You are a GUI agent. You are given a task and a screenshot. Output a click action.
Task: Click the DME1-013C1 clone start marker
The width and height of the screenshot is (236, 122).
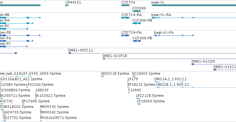point(215,70)
